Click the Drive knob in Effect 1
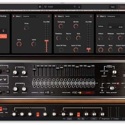Screen dimensions: 125x125 [26, 28]
